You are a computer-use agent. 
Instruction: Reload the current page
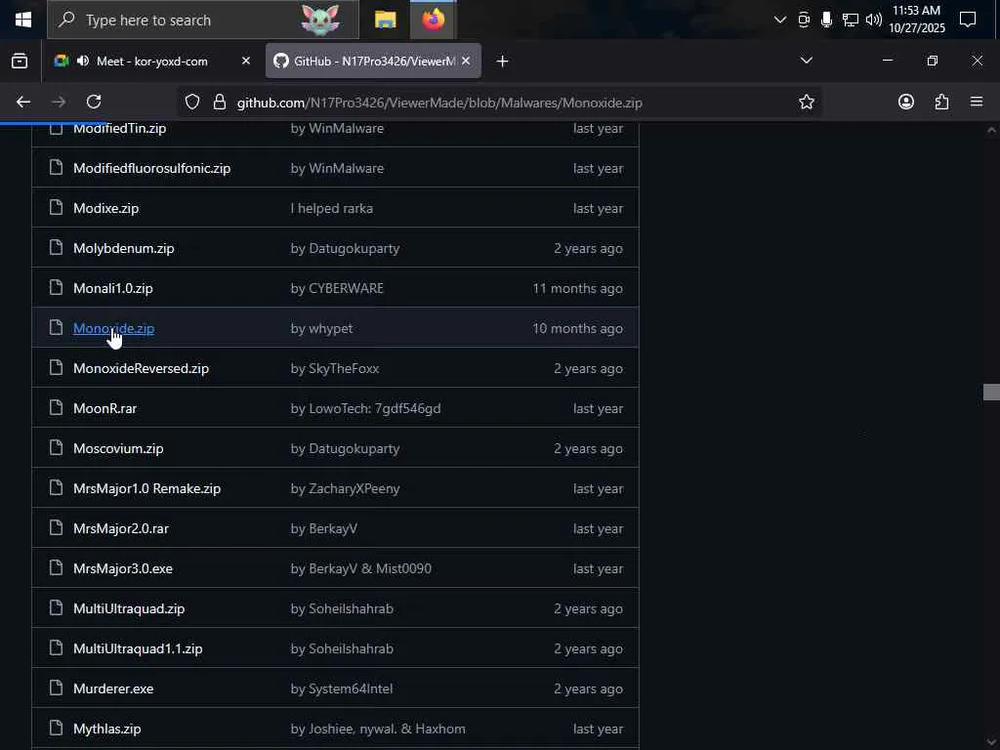(x=94, y=102)
